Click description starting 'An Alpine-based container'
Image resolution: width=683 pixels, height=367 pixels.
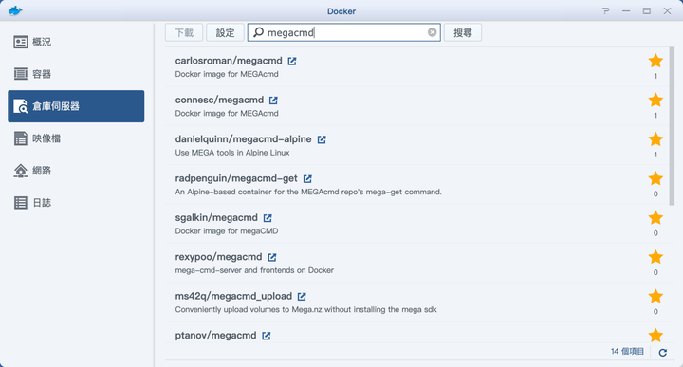(308, 192)
